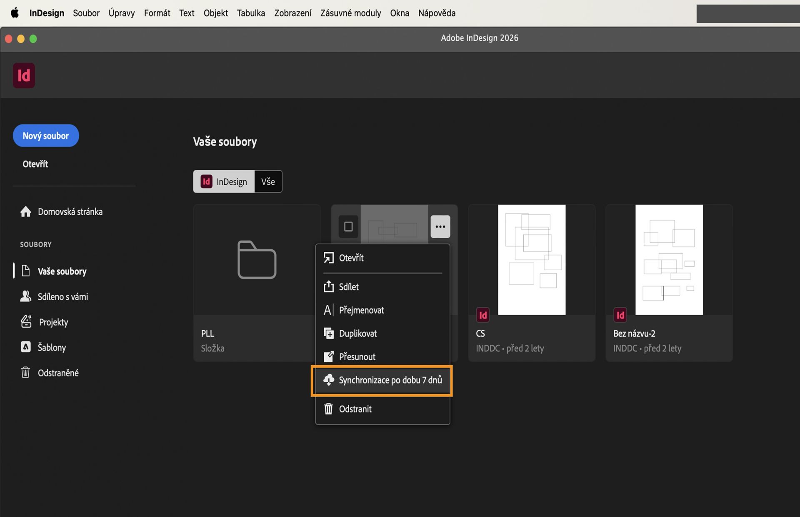800x517 pixels.
Task: Switch the filter back to InDesign
Action: 224,181
